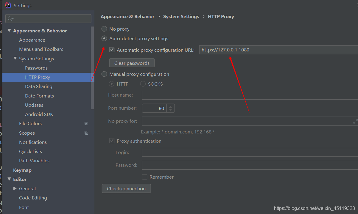The width and height of the screenshot is (358, 214).
Task: Open Menus and Toolbars settings
Action: pyautogui.click(x=41, y=49)
